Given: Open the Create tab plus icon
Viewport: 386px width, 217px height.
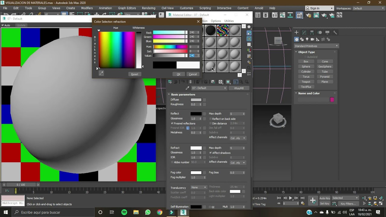Looking at the screenshot, I should click(296, 32).
